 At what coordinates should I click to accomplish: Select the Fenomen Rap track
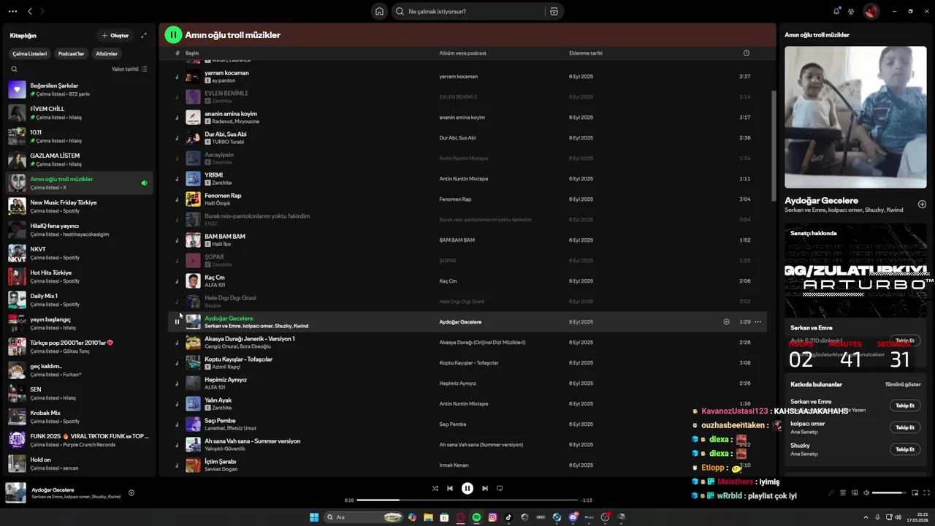[467, 199]
